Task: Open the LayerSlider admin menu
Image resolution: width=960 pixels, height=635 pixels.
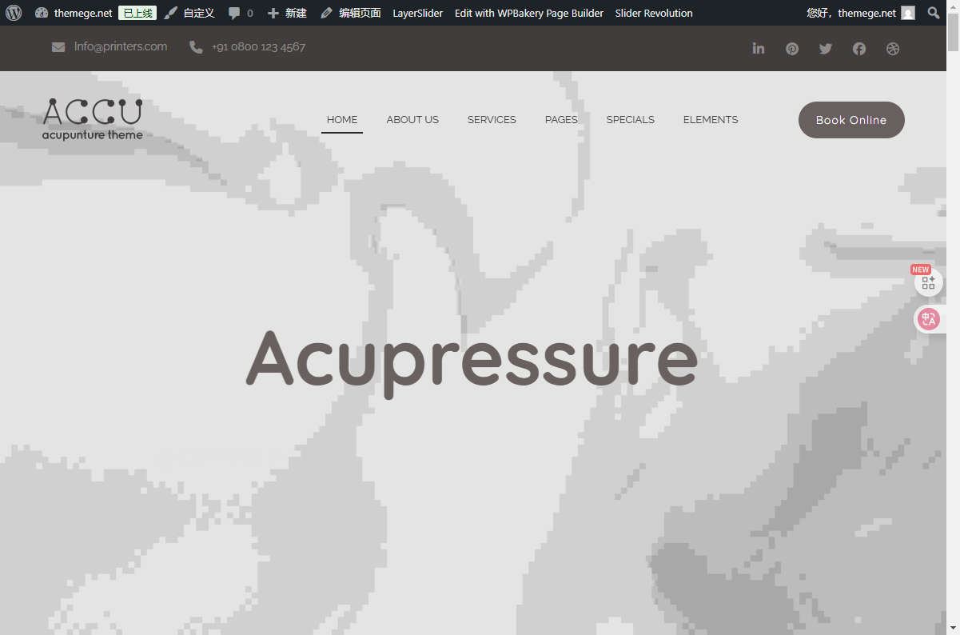Action: click(417, 13)
